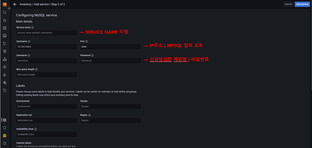The image size is (312, 148).
Task: Open Backup history clock icon
Action: [5, 90]
